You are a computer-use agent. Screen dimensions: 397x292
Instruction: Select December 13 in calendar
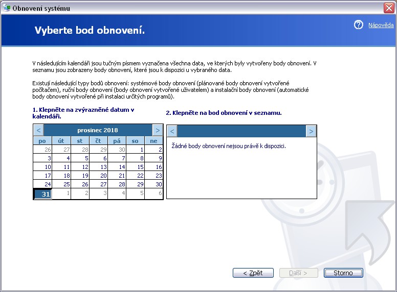click(x=99, y=167)
